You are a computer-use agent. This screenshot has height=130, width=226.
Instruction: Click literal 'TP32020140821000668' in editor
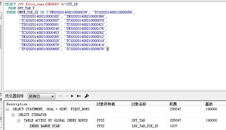[40, 49]
